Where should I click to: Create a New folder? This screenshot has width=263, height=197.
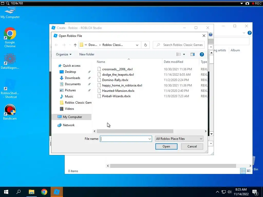87,54
